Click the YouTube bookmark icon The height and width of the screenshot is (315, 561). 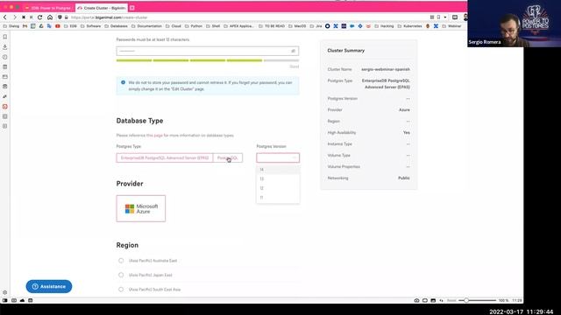(58, 26)
